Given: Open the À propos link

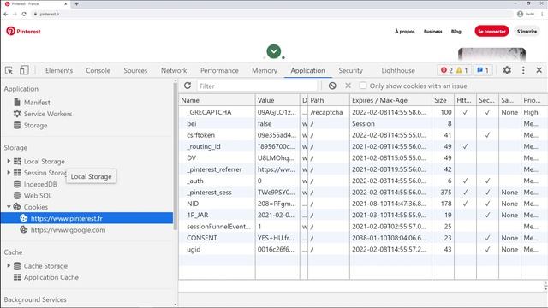Looking at the screenshot, I should [405, 31].
